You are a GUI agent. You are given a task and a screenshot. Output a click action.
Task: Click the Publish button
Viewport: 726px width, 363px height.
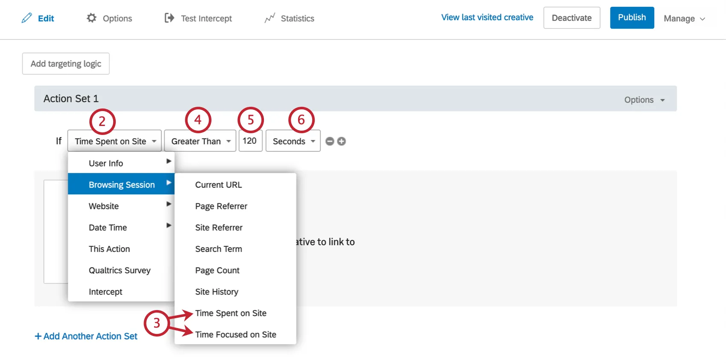tap(632, 18)
